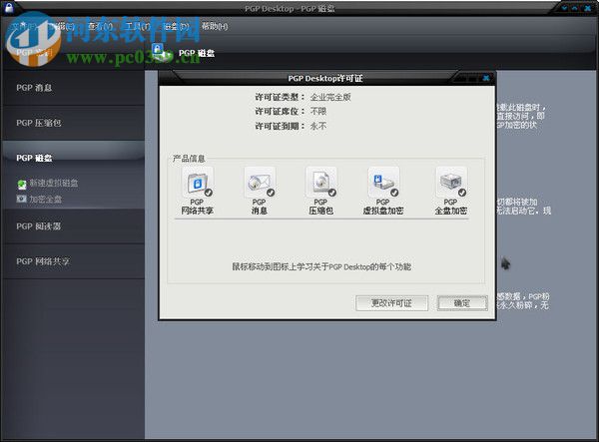Close the PGP Desktop许可证 dialog

486,78
